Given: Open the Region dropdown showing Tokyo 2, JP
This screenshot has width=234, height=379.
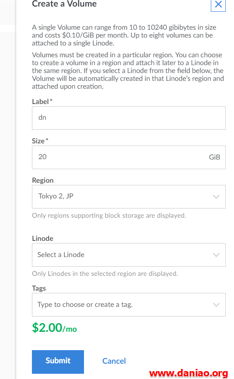Looking at the screenshot, I should [x=129, y=197].
